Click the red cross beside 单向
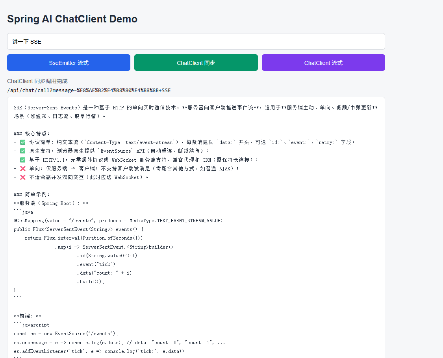The height and width of the screenshot is (358, 443). [23, 168]
